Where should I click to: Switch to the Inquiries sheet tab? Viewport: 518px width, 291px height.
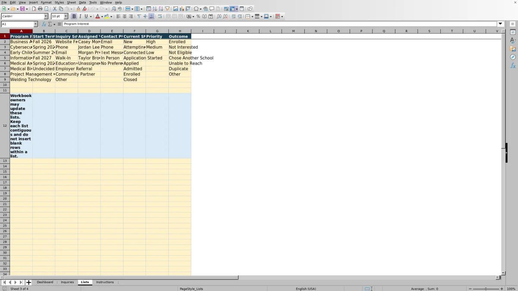pos(67,282)
